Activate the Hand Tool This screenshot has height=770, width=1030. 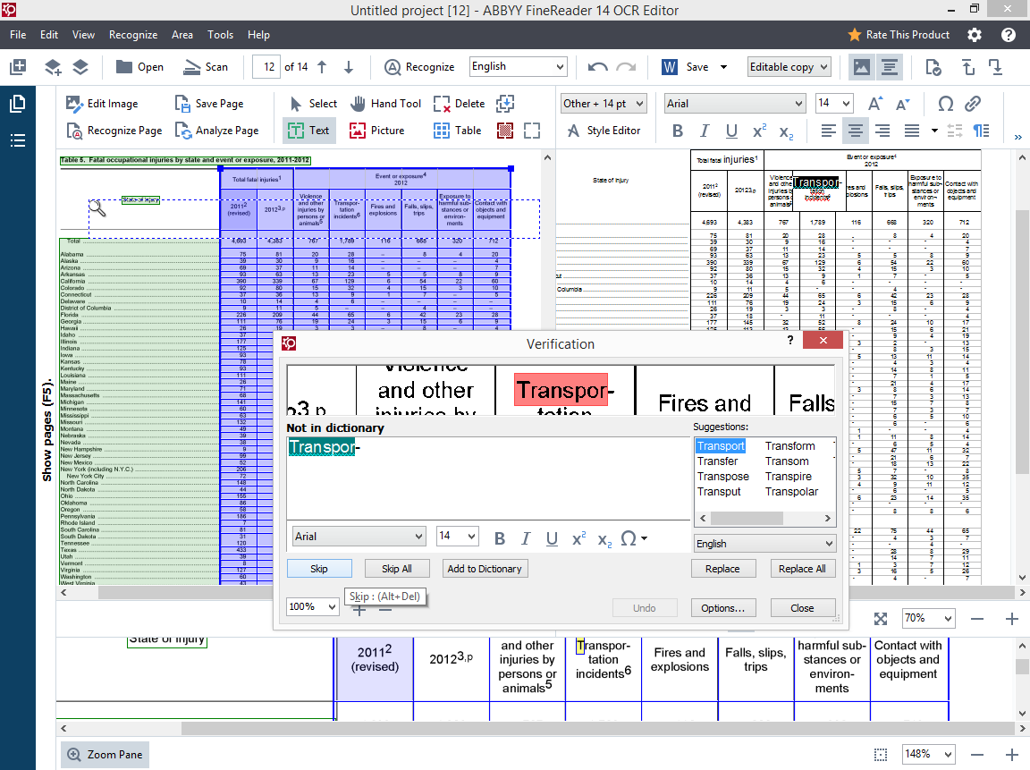click(x=385, y=103)
